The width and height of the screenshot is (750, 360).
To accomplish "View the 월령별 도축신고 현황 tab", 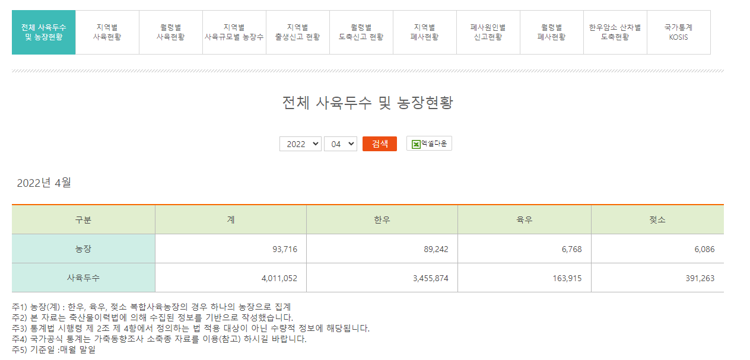I will 361,32.
